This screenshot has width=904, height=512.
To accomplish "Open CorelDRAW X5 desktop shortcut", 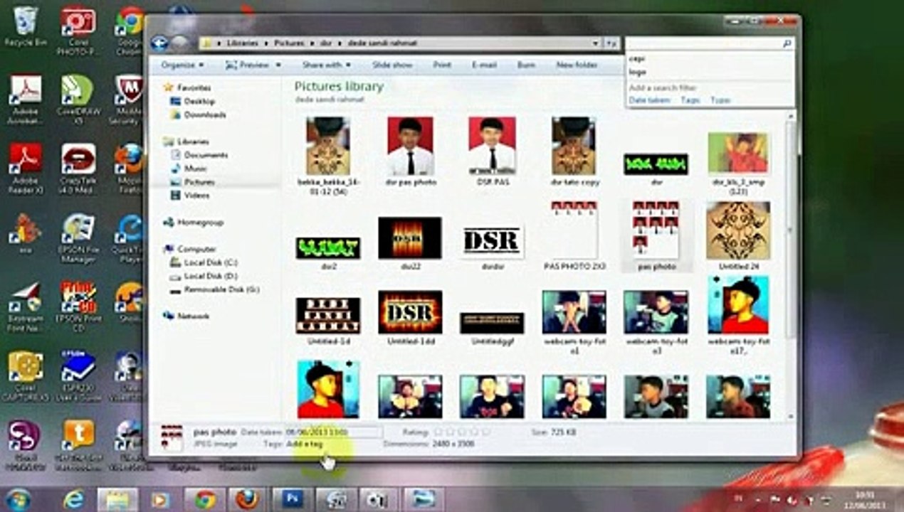I will click(x=78, y=100).
